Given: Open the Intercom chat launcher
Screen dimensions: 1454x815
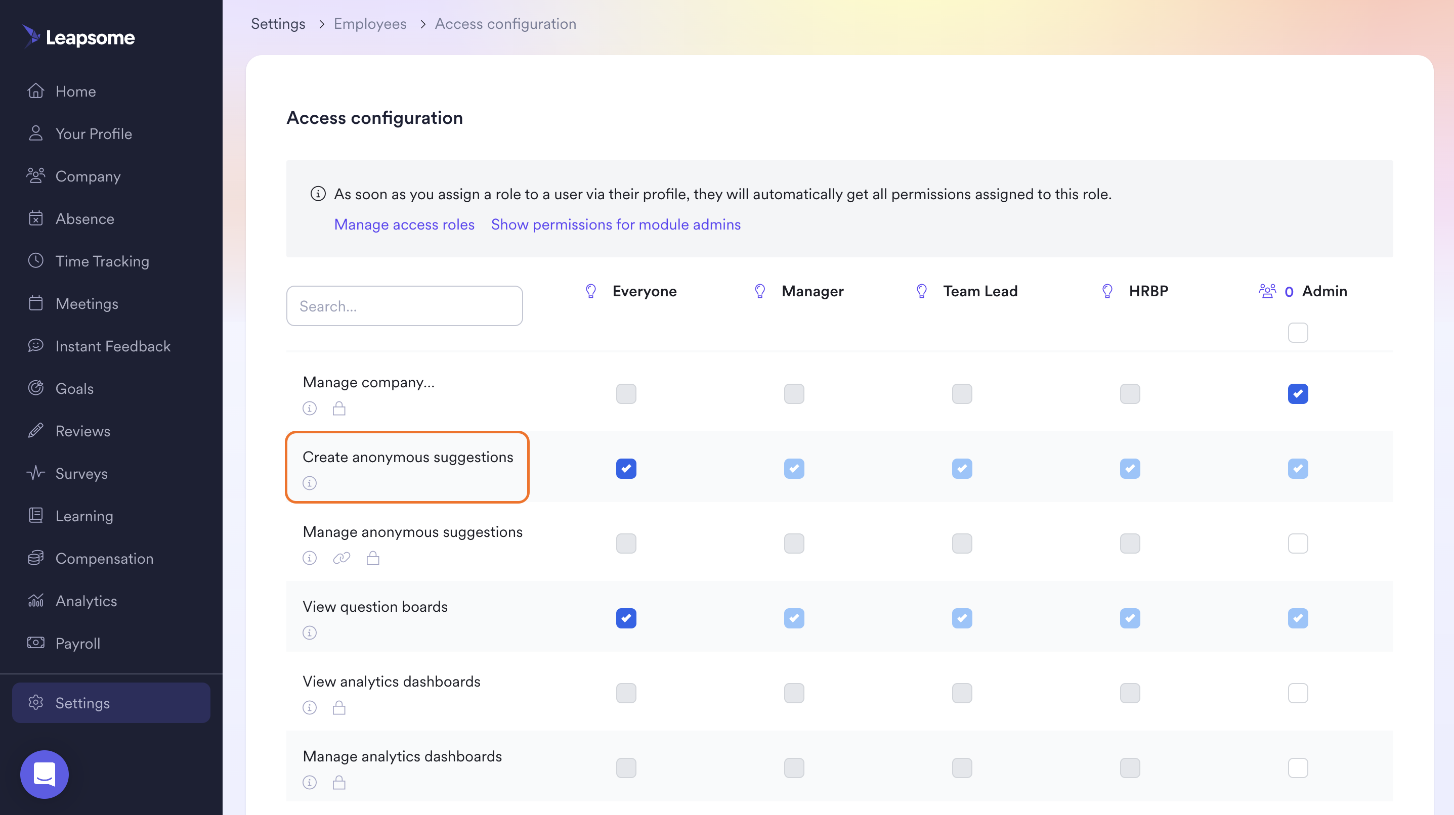Looking at the screenshot, I should point(45,775).
